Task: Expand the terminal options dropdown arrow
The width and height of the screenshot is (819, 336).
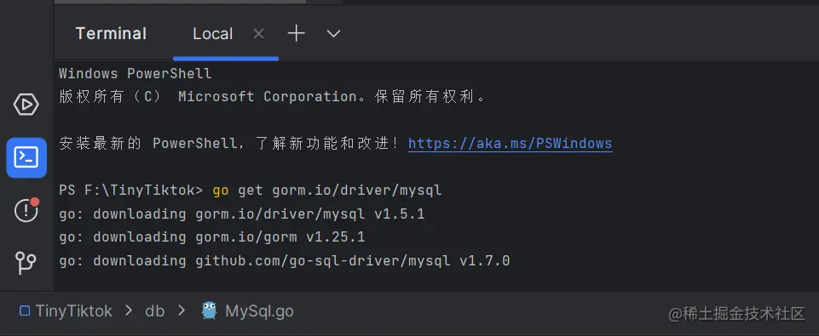Action: click(333, 34)
